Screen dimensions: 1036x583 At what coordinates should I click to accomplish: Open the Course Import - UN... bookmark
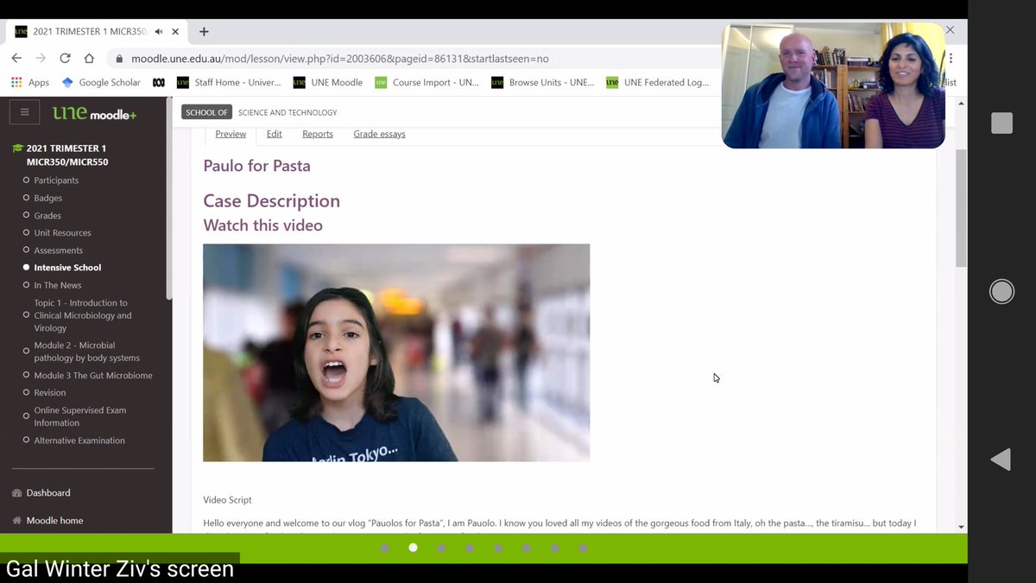pos(426,83)
